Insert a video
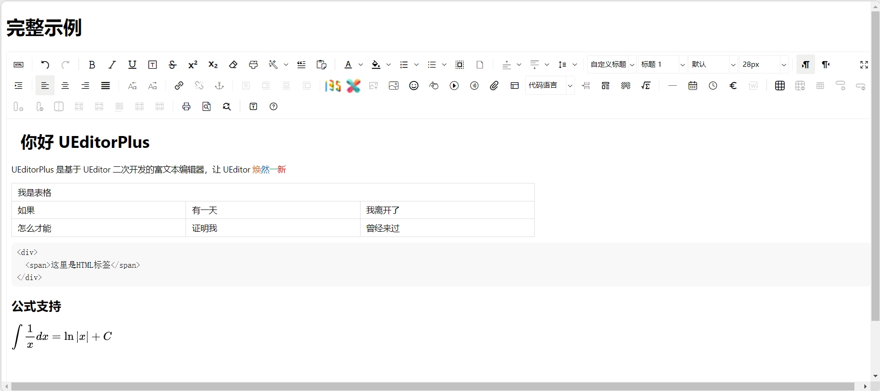This screenshot has width=880, height=391. point(454,86)
